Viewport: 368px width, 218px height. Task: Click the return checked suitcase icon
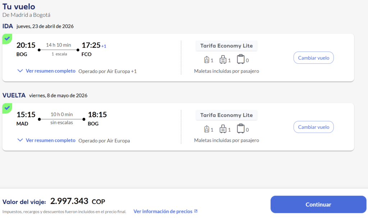(x=240, y=129)
